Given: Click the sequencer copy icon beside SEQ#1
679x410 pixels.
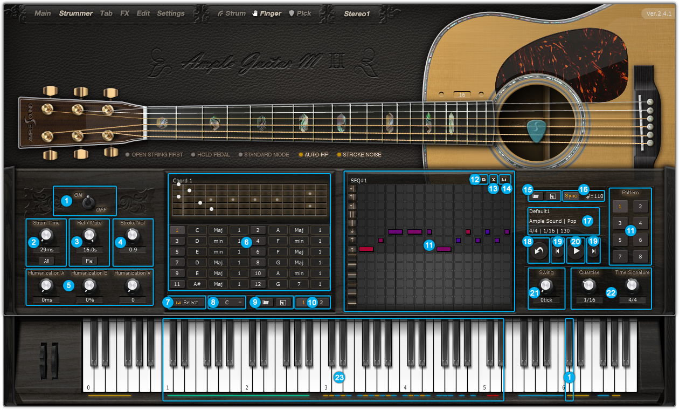Looking at the screenshot, I should 484,179.
